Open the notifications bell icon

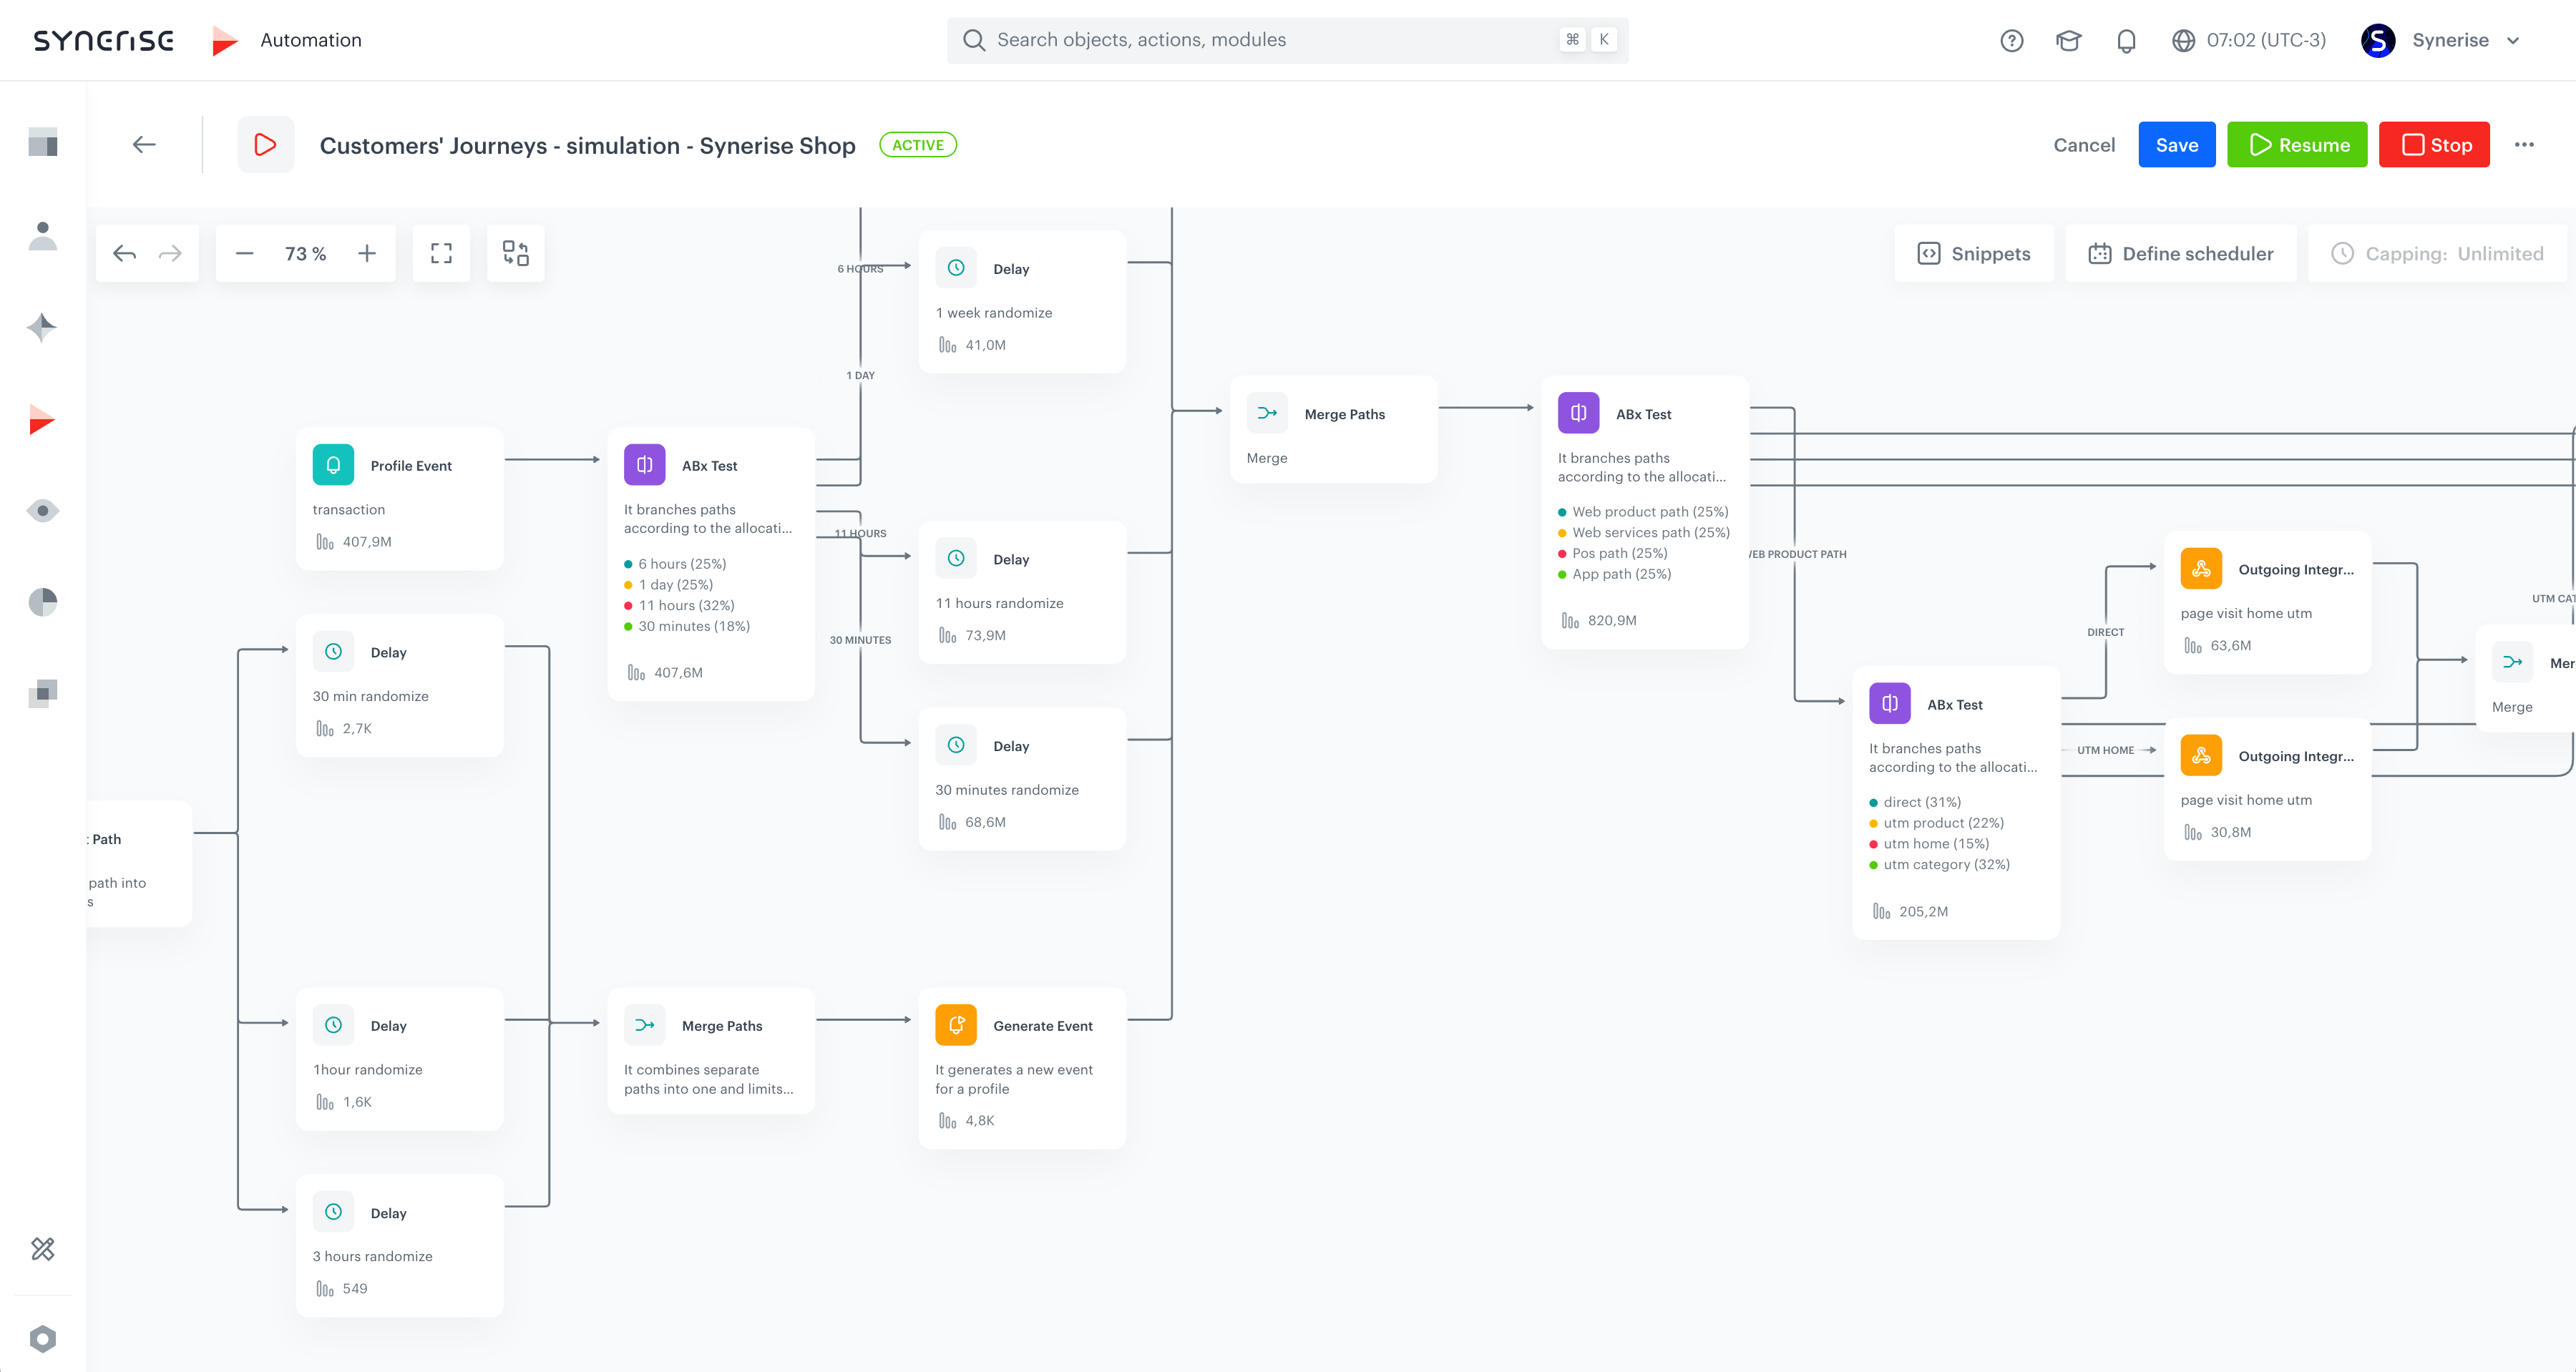(x=2125, y=40)
